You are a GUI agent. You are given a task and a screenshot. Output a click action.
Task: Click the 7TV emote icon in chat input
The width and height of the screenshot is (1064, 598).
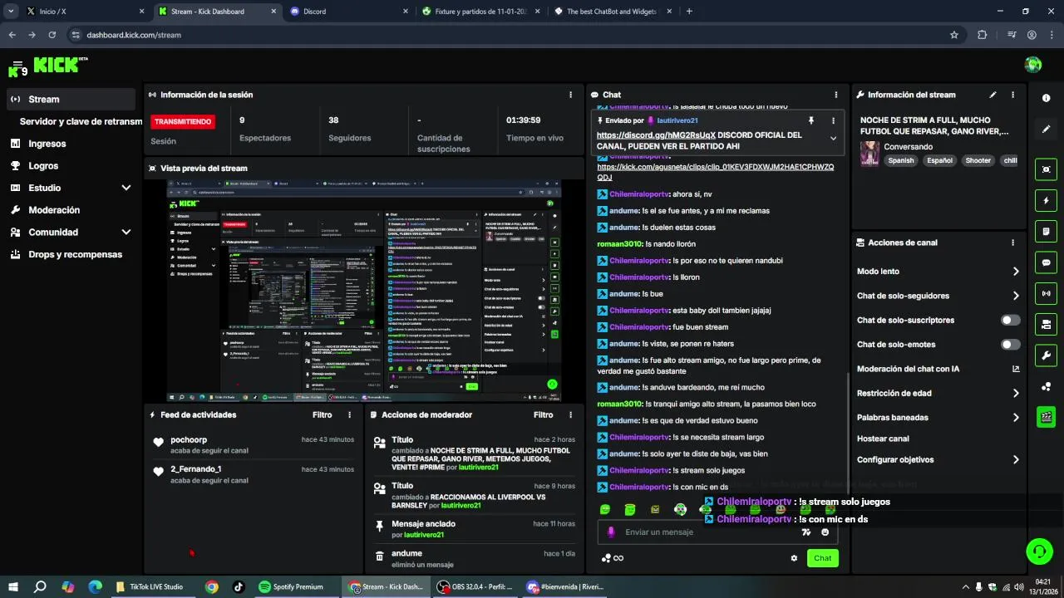(x=805, y=532)
